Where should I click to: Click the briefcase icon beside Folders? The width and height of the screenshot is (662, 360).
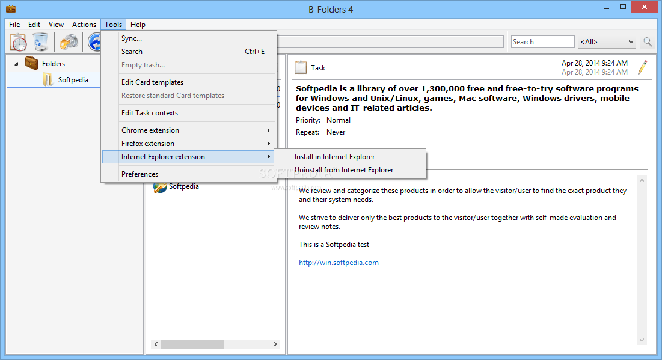pos(32,63)
